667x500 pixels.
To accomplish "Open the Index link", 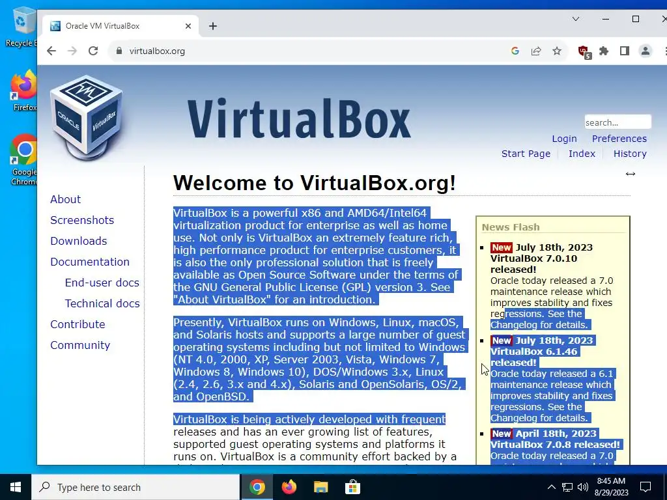I will (582, 154).
